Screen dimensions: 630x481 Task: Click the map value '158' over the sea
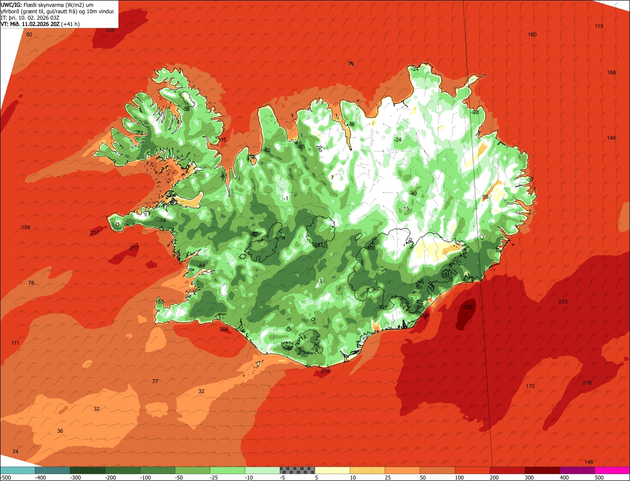26,227
